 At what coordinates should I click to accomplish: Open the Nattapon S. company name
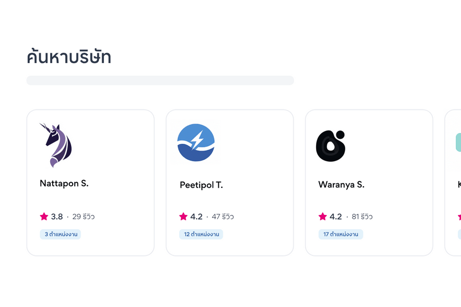(64, 183)
